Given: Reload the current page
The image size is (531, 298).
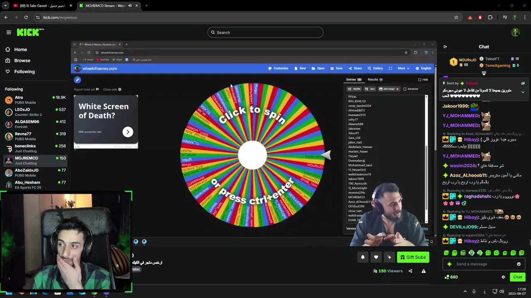Looking at the screenshot, I should 26,17.
